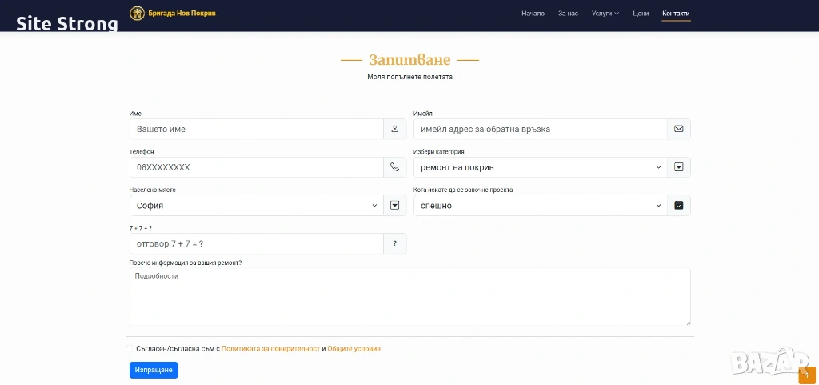Click the person icon beside name field

(394, 129)
